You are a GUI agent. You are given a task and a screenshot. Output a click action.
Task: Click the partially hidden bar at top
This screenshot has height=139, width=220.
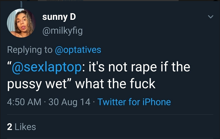108,1
